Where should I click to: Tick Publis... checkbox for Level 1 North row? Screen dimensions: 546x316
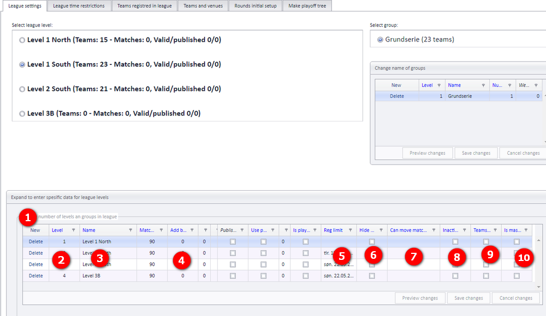coord(233,241)
